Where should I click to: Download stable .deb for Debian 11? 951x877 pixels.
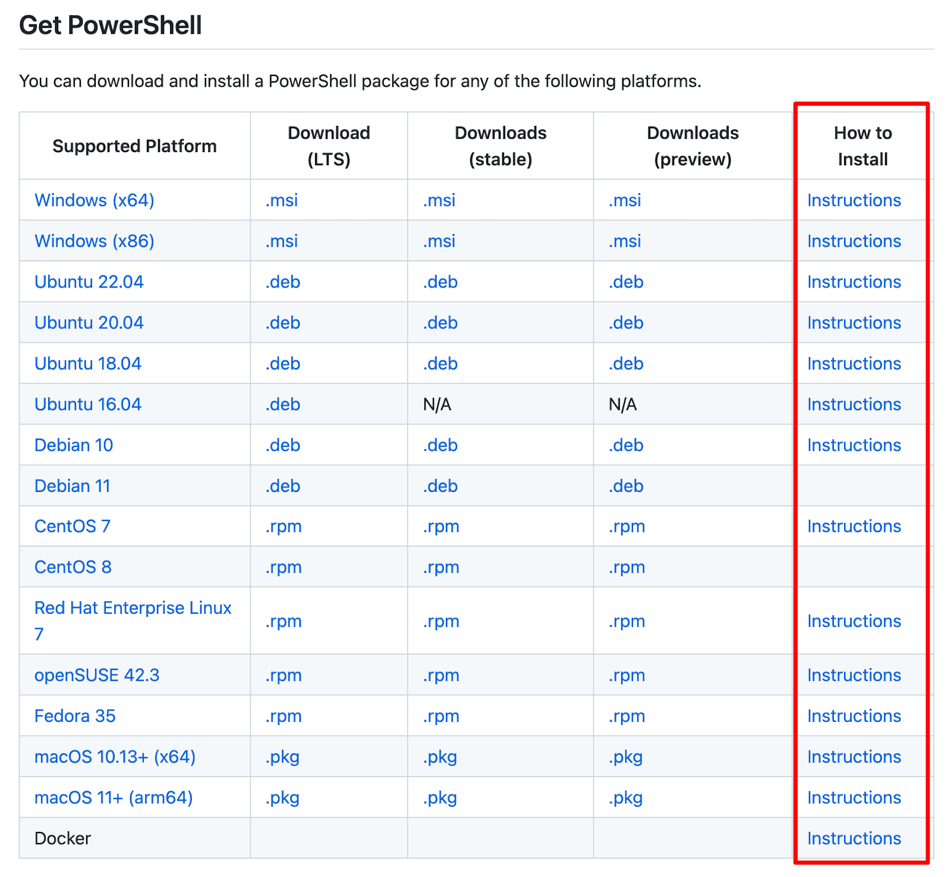(440, 486)
